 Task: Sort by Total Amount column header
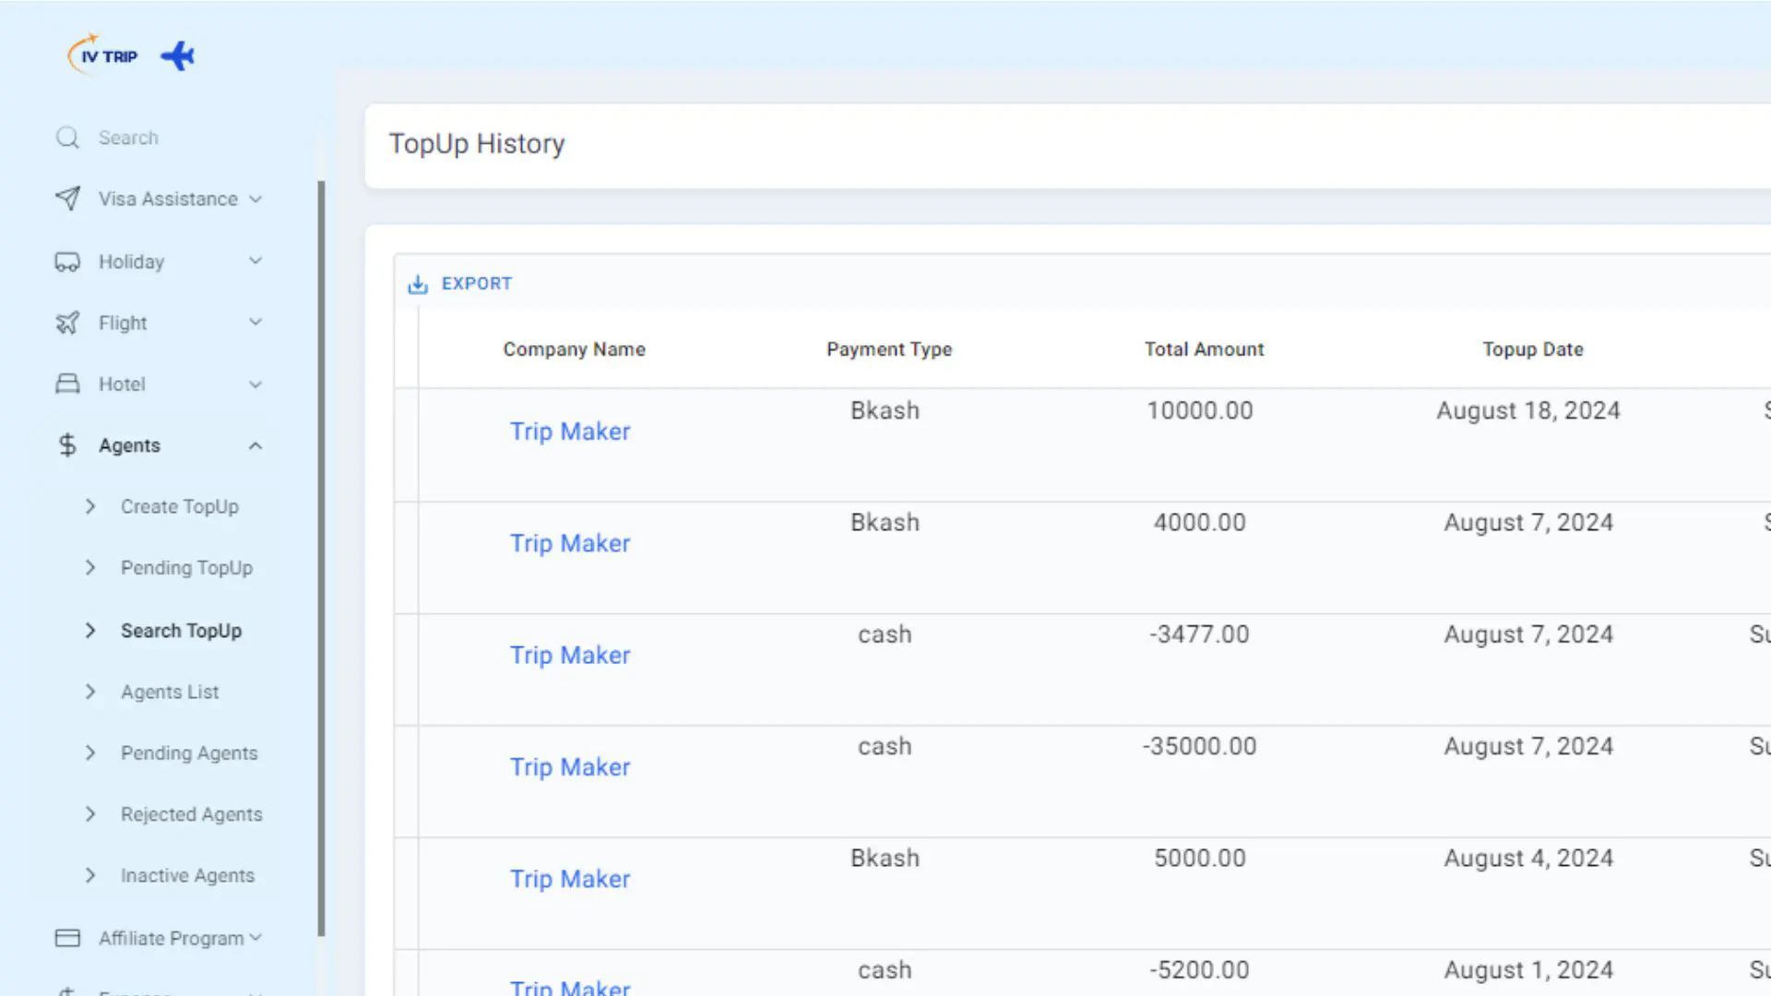coord(1205,350)
